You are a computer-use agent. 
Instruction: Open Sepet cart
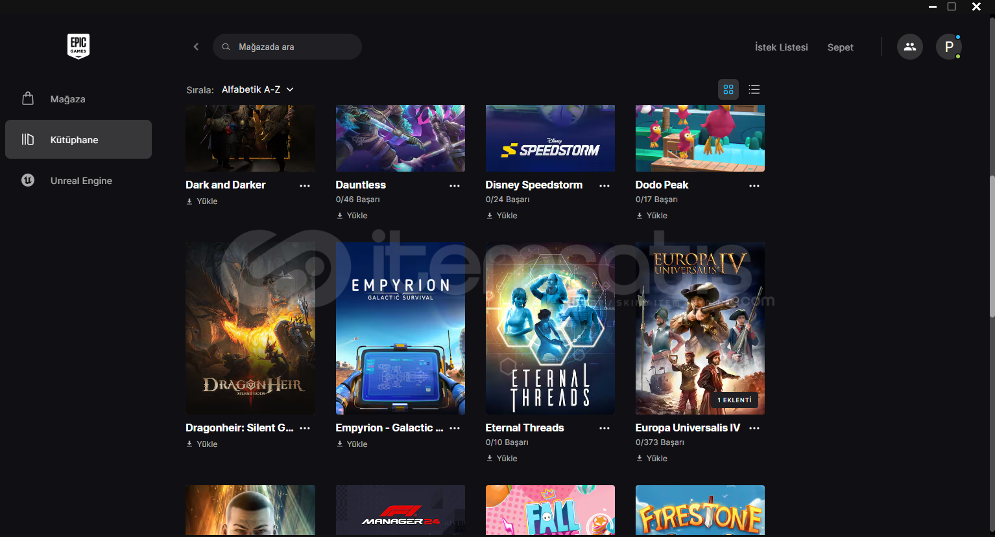point(840,47)
